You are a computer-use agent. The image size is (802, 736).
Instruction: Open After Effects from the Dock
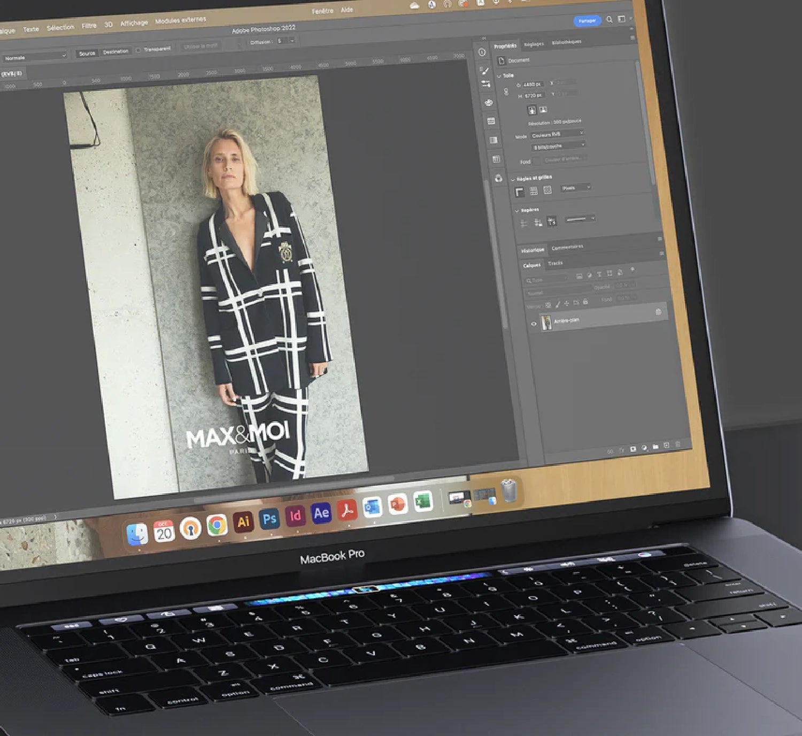point(321,513)
